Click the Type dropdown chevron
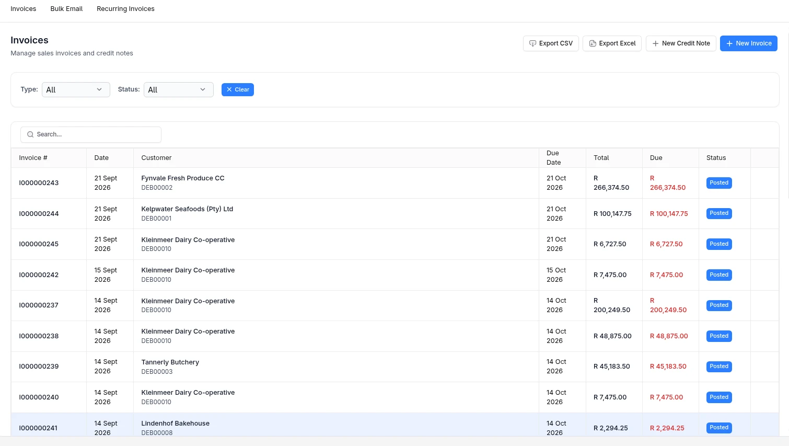 [99, 89]
